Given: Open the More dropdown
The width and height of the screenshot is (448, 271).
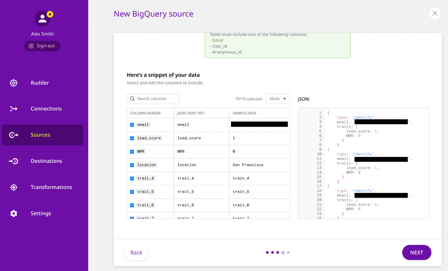Looking at the screenshot, I should click(x=278, y=99).
